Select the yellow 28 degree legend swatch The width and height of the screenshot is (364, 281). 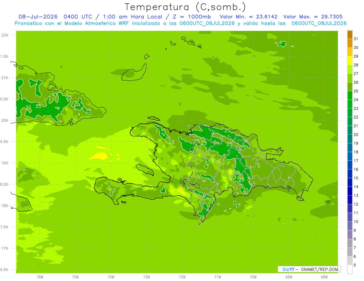[350, 61]
